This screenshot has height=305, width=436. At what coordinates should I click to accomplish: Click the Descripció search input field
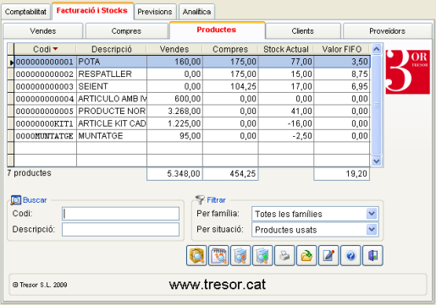tap(120, 230)
